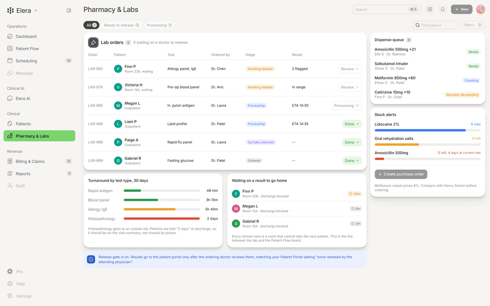Screen dimensions: 490x306
Task: Switch to Processing tab
Action: click(159, 25)
